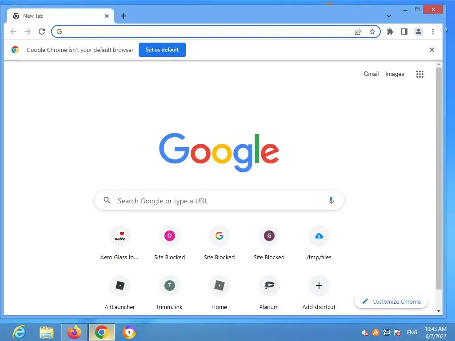
Task: Switch to Firefox in the taskbar
Action: pyautogui.click(x=74, y=332)
